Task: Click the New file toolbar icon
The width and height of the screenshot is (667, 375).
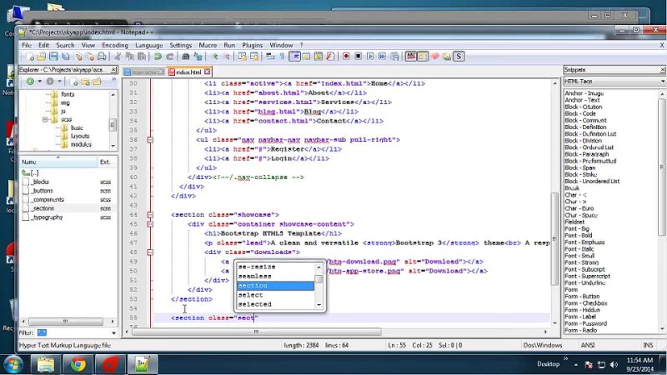Action: coord(30,57)
